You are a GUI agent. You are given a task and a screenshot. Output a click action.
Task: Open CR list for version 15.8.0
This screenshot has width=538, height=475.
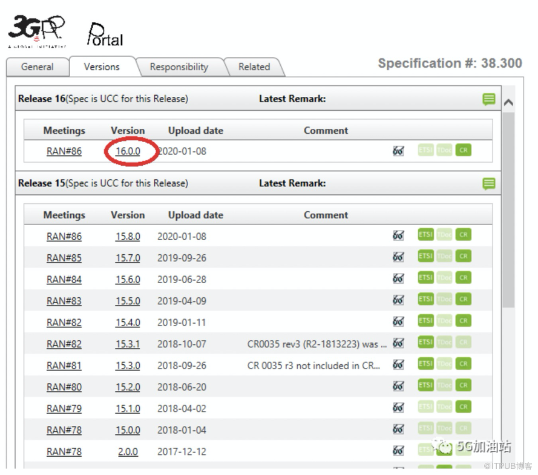tap(464, 235)
